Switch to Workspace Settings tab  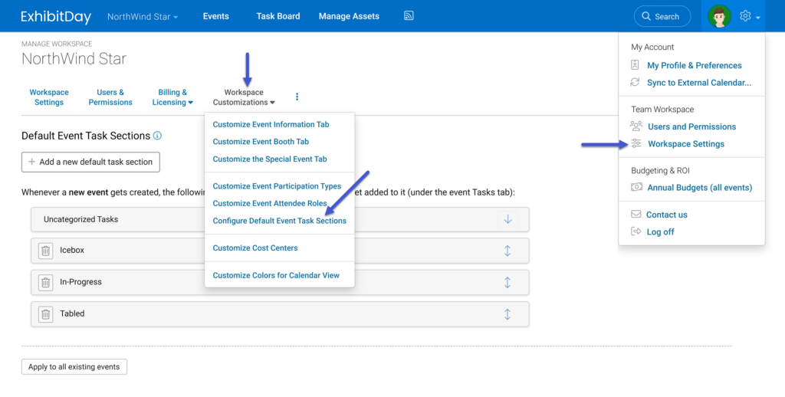pos(49,97)
